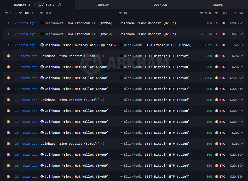Expand the (+1) extra senders indicator

[101, 100]
